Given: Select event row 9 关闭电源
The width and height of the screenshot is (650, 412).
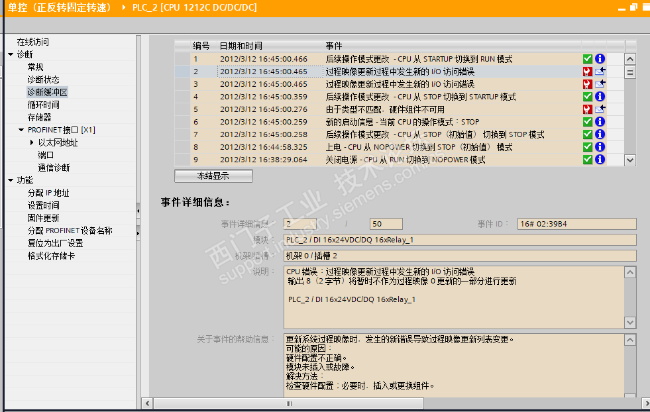Looking at the screenshot, I should click(390, 160).
